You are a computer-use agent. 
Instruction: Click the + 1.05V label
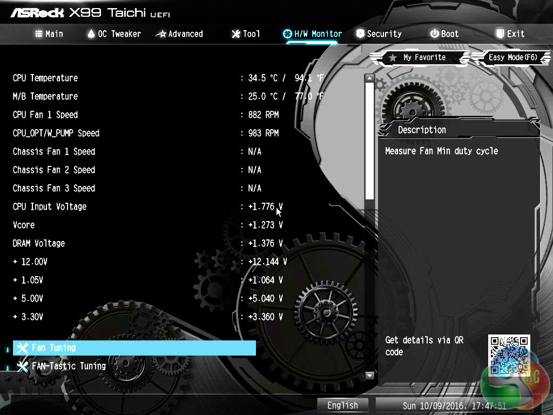[28, 280]
